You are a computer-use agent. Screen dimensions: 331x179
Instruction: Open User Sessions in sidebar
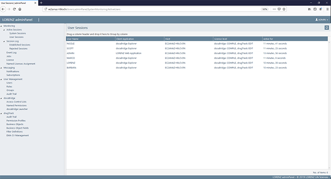[x=16, y=37]
